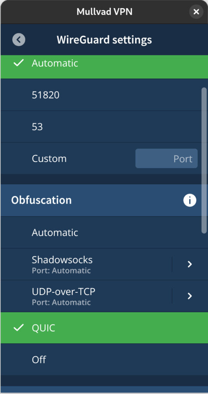Expand UDP-over-TCP settings with its arrow
This screenshot has width=208, height=394.
[x=190, y=296]
